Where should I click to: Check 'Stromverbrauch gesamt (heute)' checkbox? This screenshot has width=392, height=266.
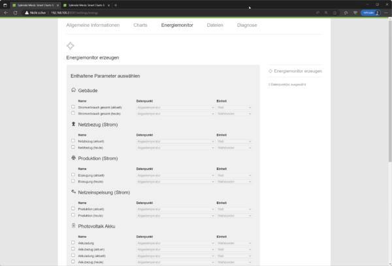coord(73,113)
